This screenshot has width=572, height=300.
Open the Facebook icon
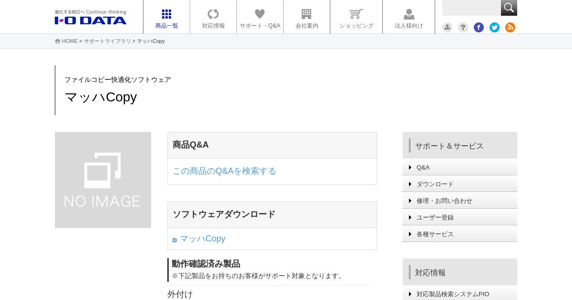(479, 27)
